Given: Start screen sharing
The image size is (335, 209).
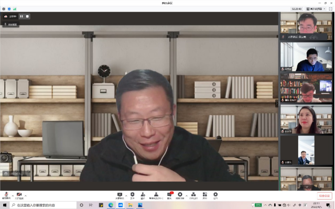Looking at the screenshot, I should [x=120, y=195].
